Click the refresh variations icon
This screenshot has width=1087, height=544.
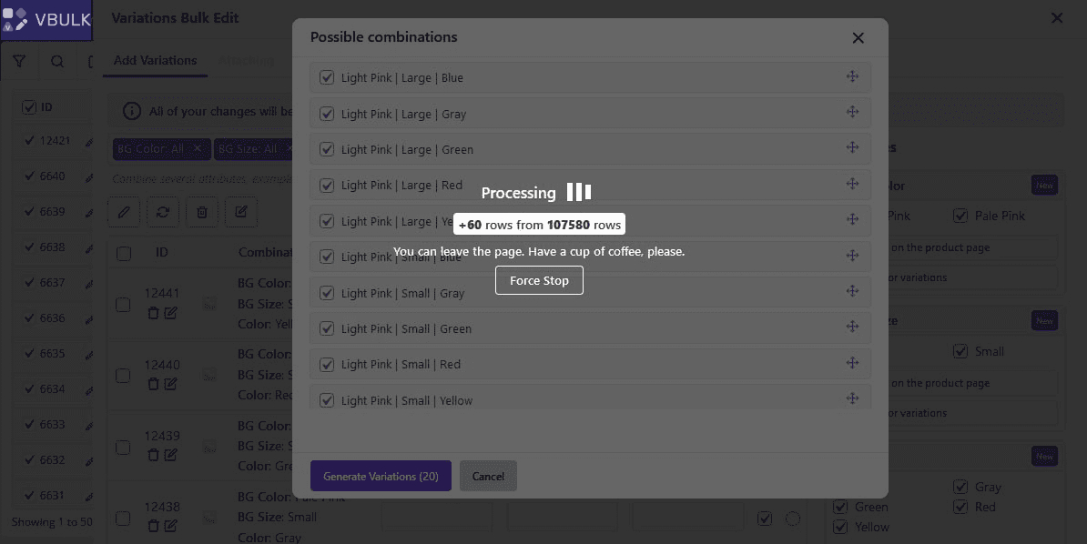[x=164, y=212]
